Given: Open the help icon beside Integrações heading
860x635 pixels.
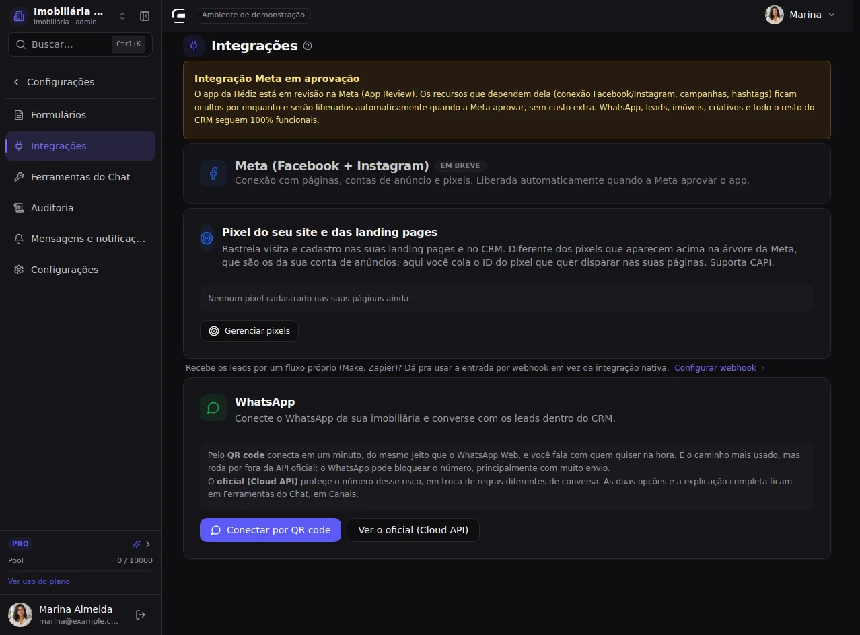Looking at the screenshot, I should click(x=308, y=46).
